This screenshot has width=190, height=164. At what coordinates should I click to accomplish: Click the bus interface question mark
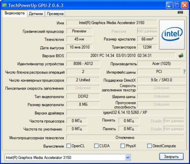(x=184, y=72)
